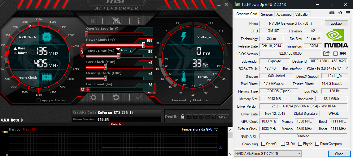
Task: Toggle the CUDA checkbox
Action: point(283,143)
